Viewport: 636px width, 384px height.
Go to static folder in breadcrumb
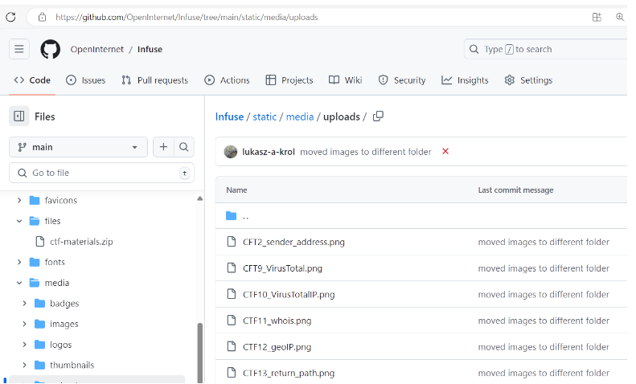coord(265,116)
